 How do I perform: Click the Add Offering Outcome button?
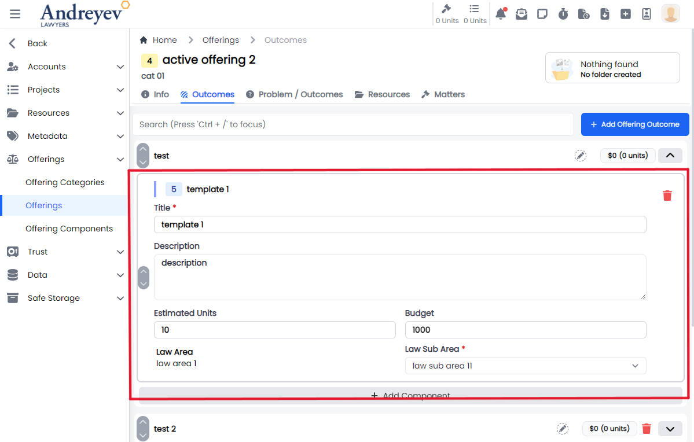tap(634, 124)
